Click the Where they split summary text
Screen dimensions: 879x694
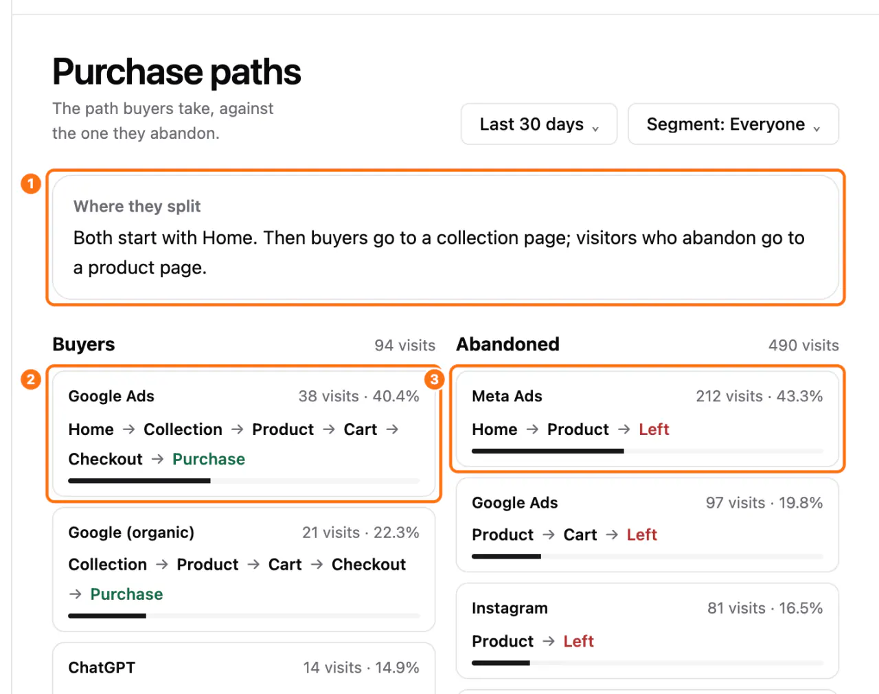pyautogui.click(x=439, y=252)
